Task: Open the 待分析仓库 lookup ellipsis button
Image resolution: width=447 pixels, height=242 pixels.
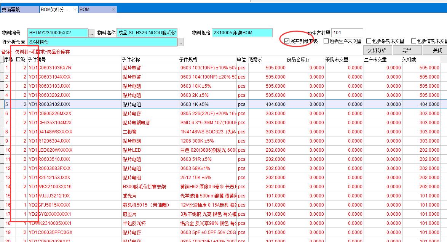Action: (x=180, y=42)
